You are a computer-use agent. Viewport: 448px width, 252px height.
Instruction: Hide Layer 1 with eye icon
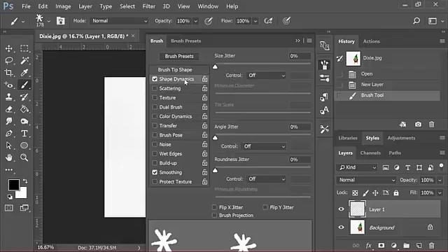point(341,209)
